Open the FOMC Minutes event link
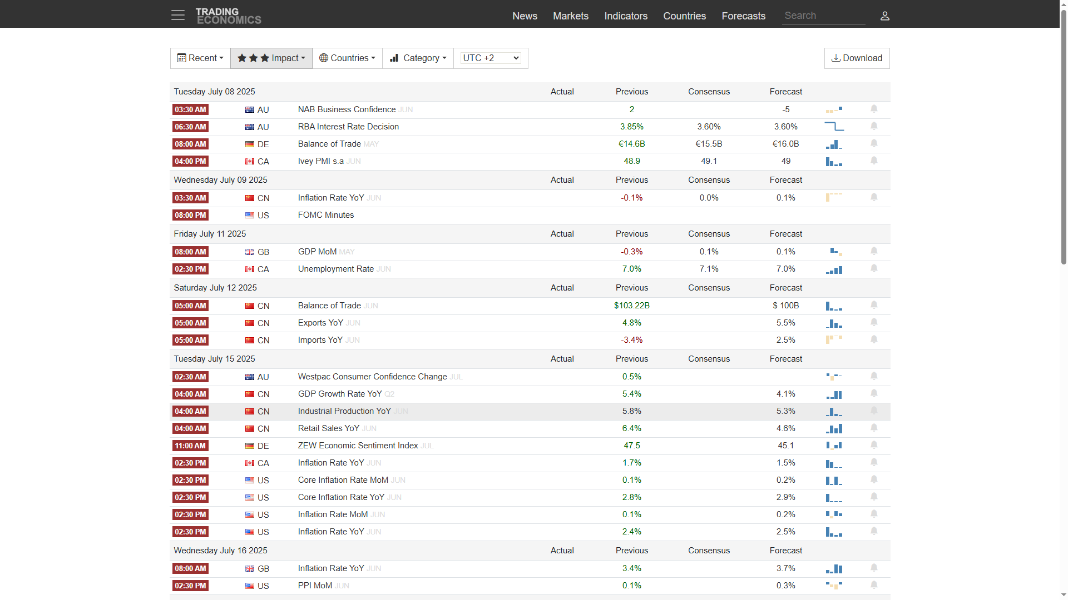 tap(325, 215)
